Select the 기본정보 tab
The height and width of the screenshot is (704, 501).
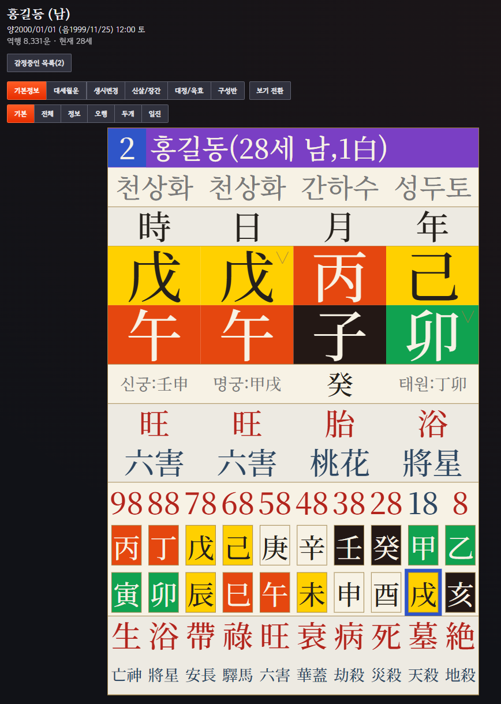pos(27,91)
